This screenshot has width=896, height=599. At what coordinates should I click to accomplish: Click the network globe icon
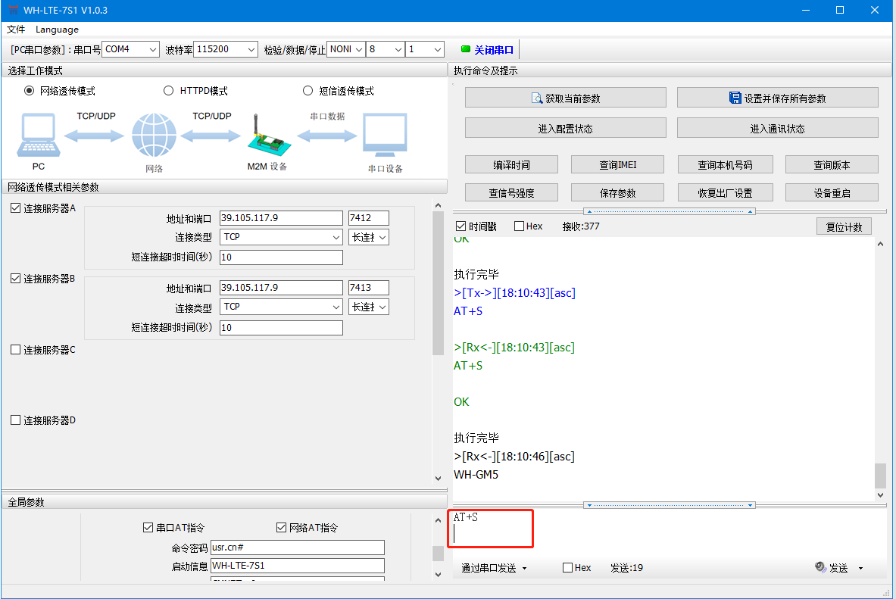point(153,136)
